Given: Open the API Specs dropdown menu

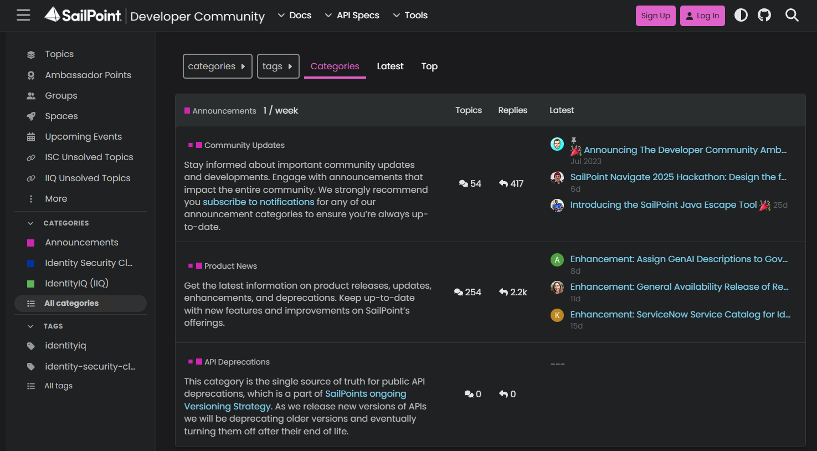Looking at the screenshot, I should pos(352,16).
